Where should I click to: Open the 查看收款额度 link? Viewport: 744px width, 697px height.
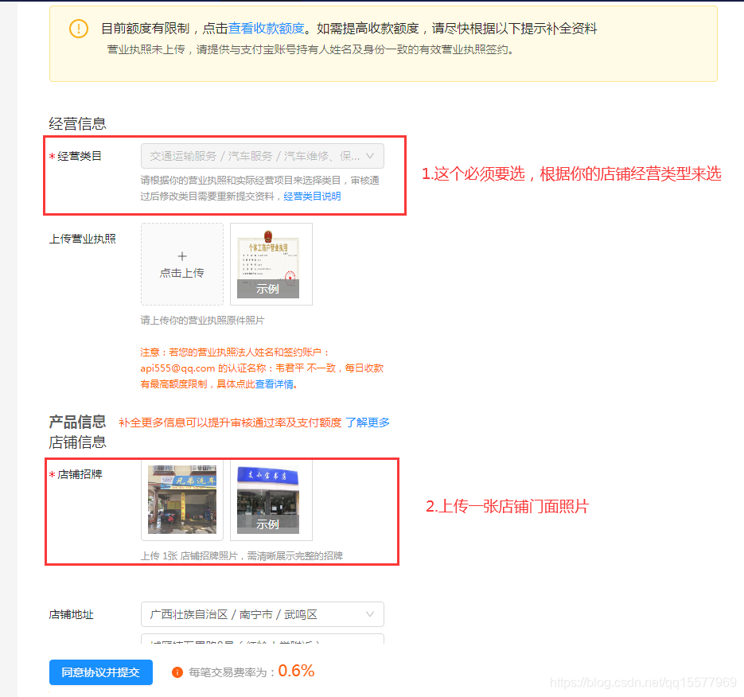[267, 29]
